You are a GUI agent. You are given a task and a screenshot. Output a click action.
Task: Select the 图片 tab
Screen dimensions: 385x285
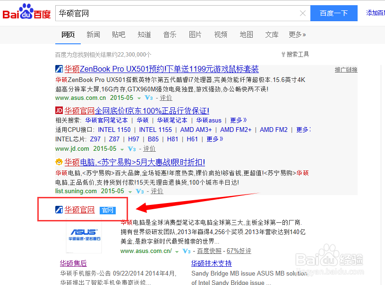[x=195, y=34]
